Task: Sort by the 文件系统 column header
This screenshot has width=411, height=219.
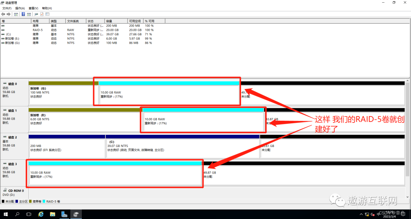Action: coord(76,21)
